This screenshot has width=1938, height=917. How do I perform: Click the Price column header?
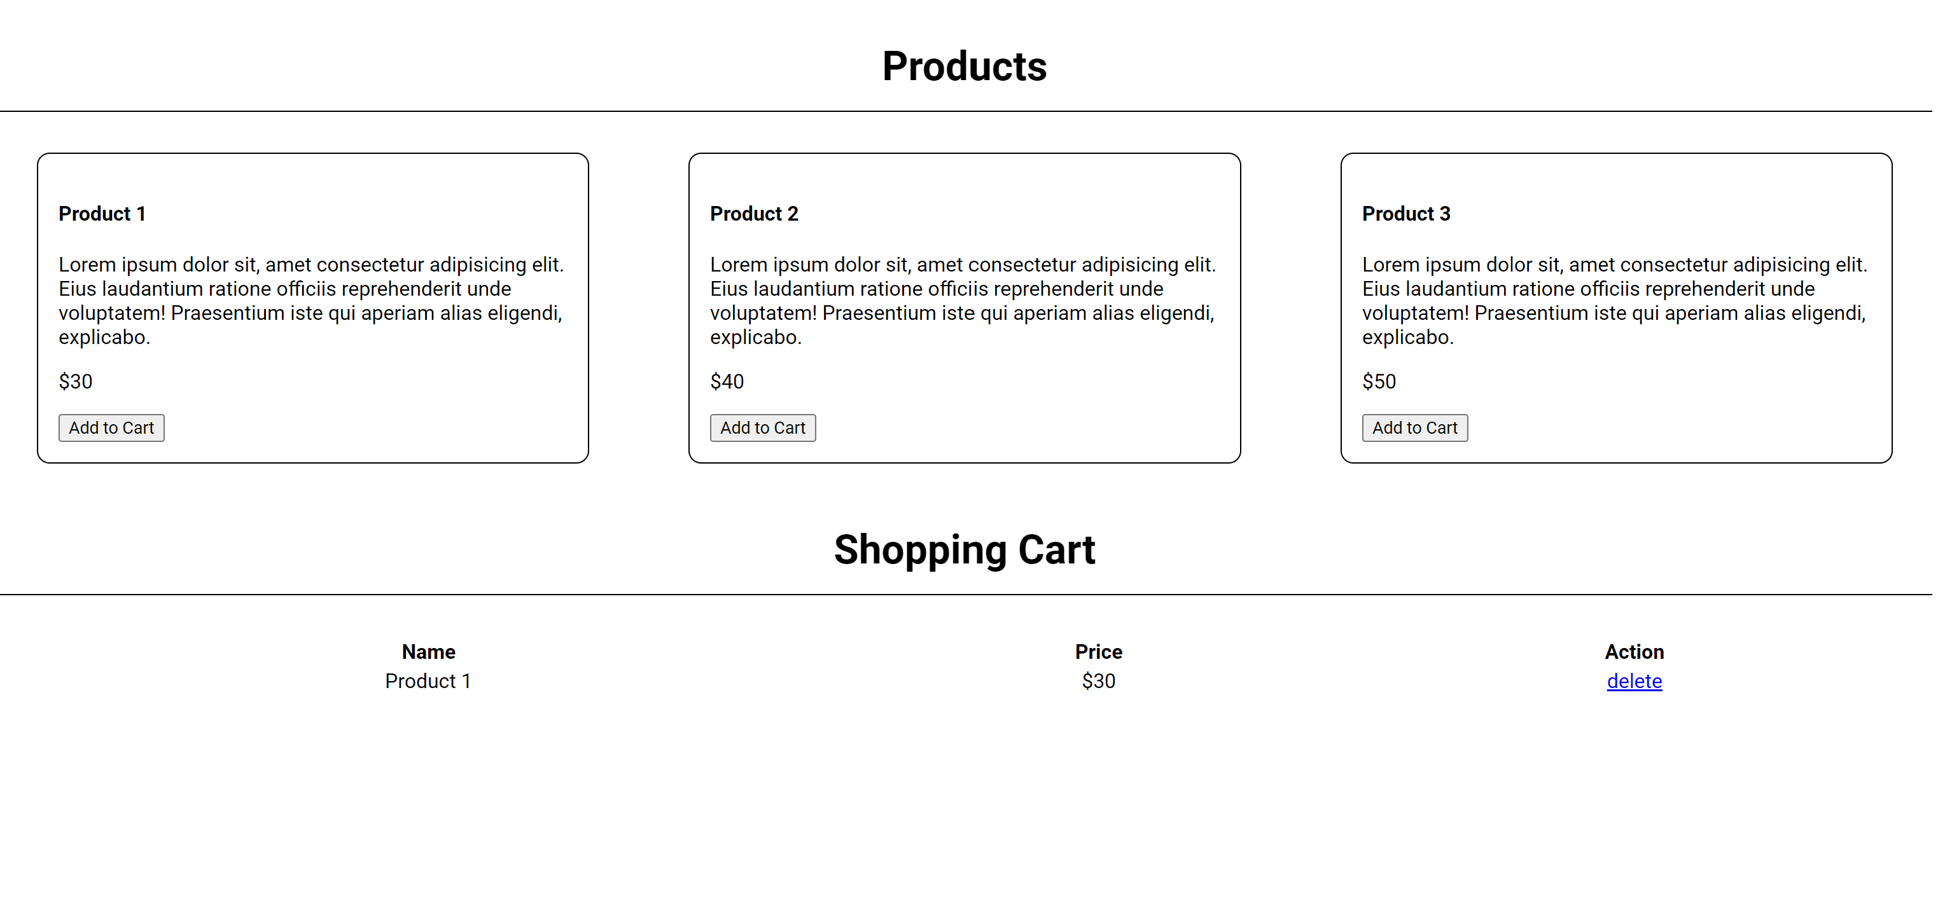(x=1098, y=651)
